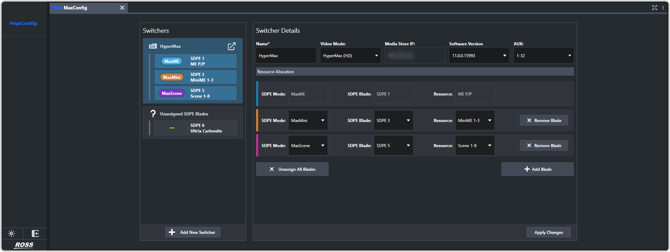Click the Unassigned SDPE Blades label
Image resolution: width=670 pixels, height=252 pixels.
pos(184,114)
